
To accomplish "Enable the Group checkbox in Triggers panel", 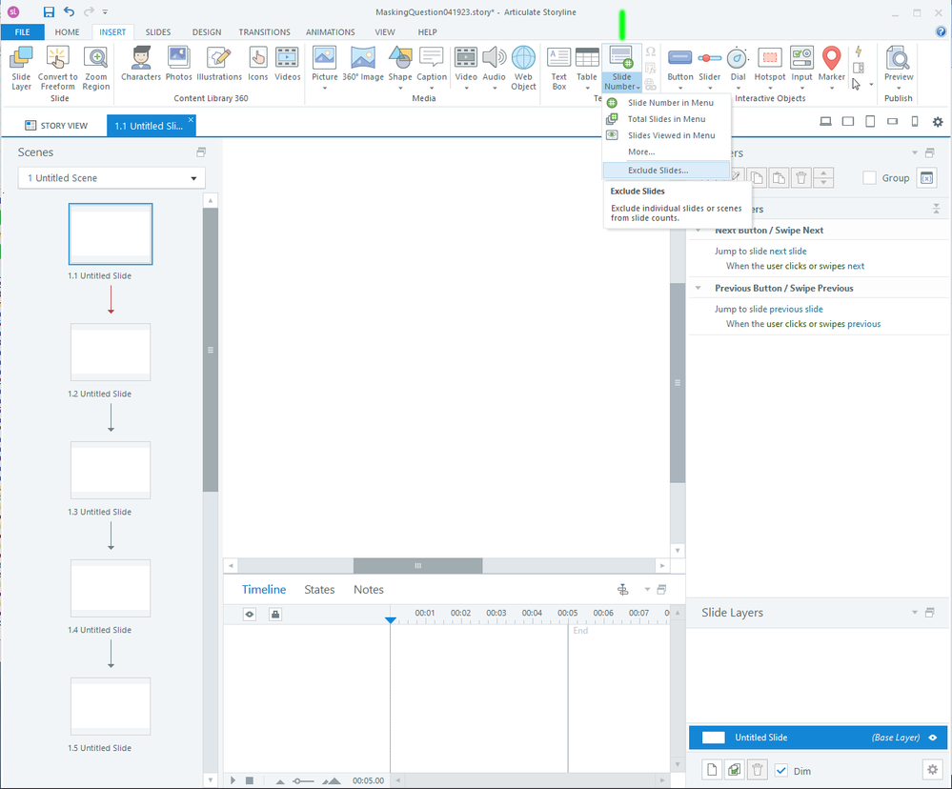I will point(869,178).
